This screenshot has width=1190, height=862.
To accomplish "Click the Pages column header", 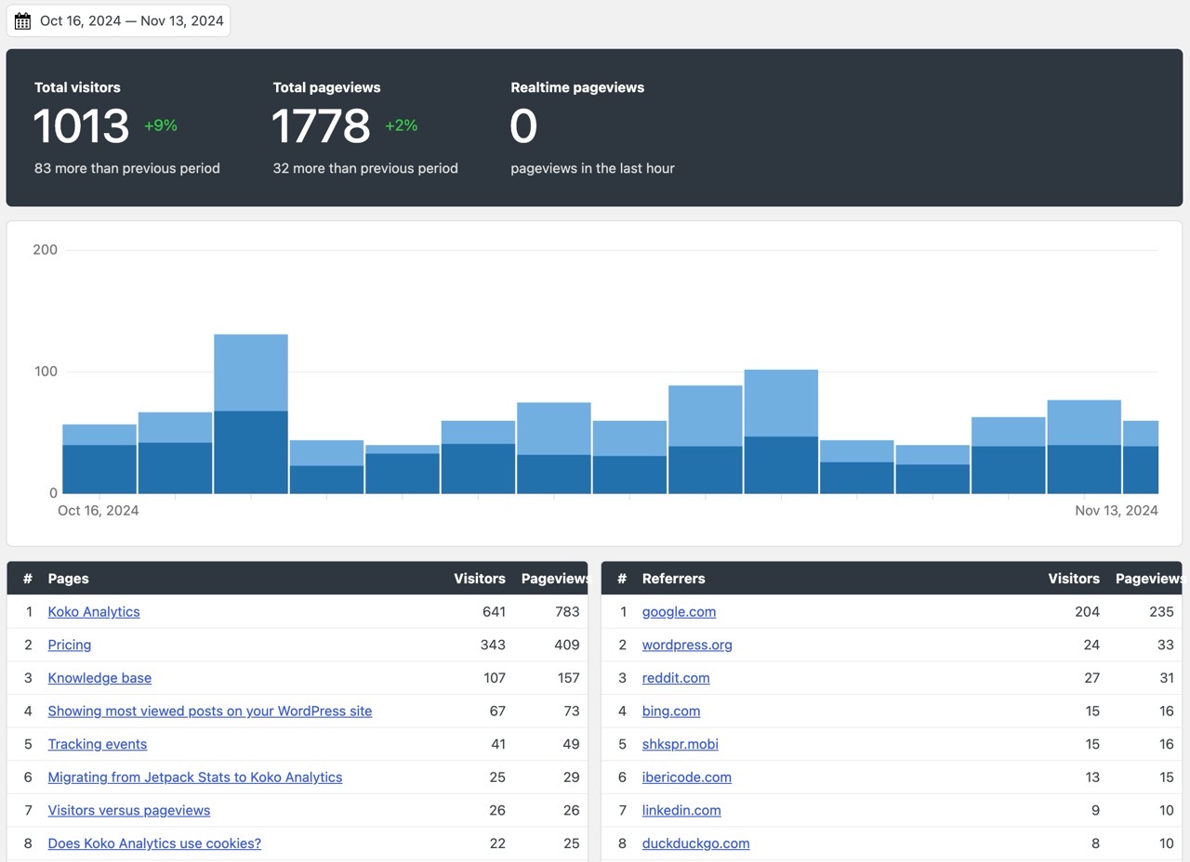I will [69, 578].
